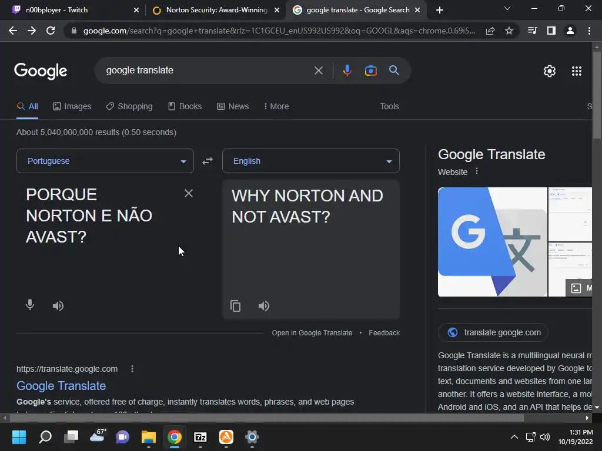This screenshot has width=602, height=451.
Task: Open Chrome tab search chevron
Action: pyautogui.click(x=507, y=8)
